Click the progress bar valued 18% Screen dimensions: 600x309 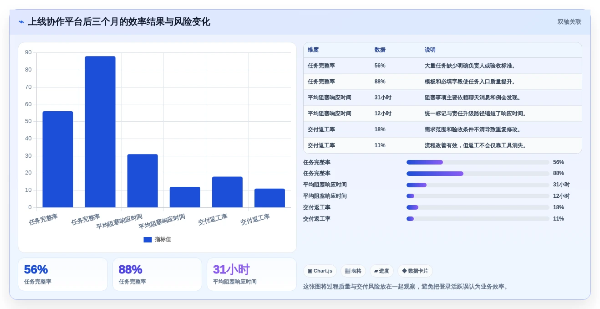[478, 207]
